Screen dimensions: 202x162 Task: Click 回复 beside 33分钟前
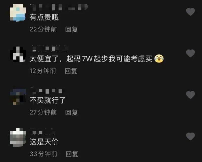72,154
